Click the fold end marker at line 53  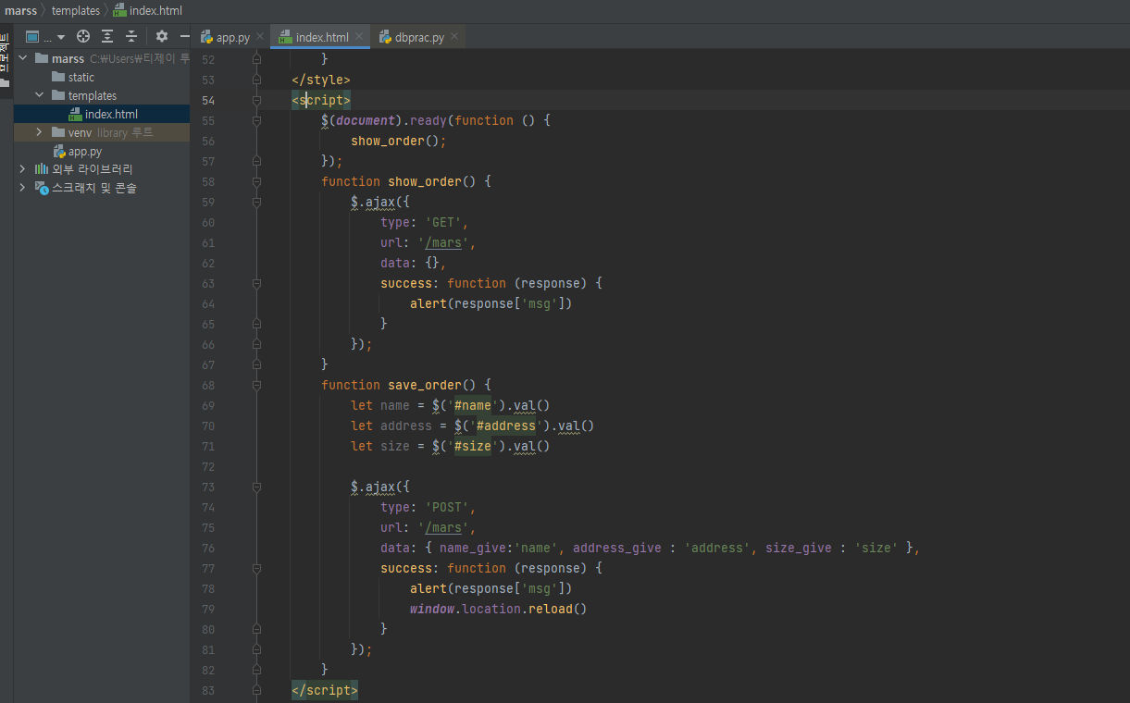click(x=256, y=80)
